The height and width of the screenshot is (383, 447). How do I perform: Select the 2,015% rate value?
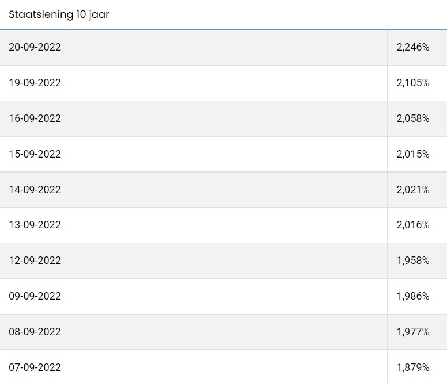413,154
